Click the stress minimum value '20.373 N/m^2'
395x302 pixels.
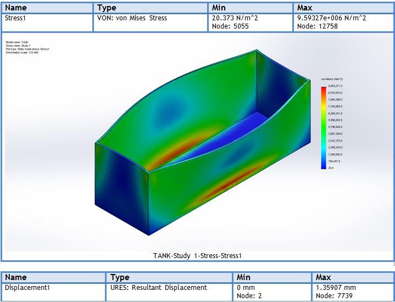[x=235, y=18]
